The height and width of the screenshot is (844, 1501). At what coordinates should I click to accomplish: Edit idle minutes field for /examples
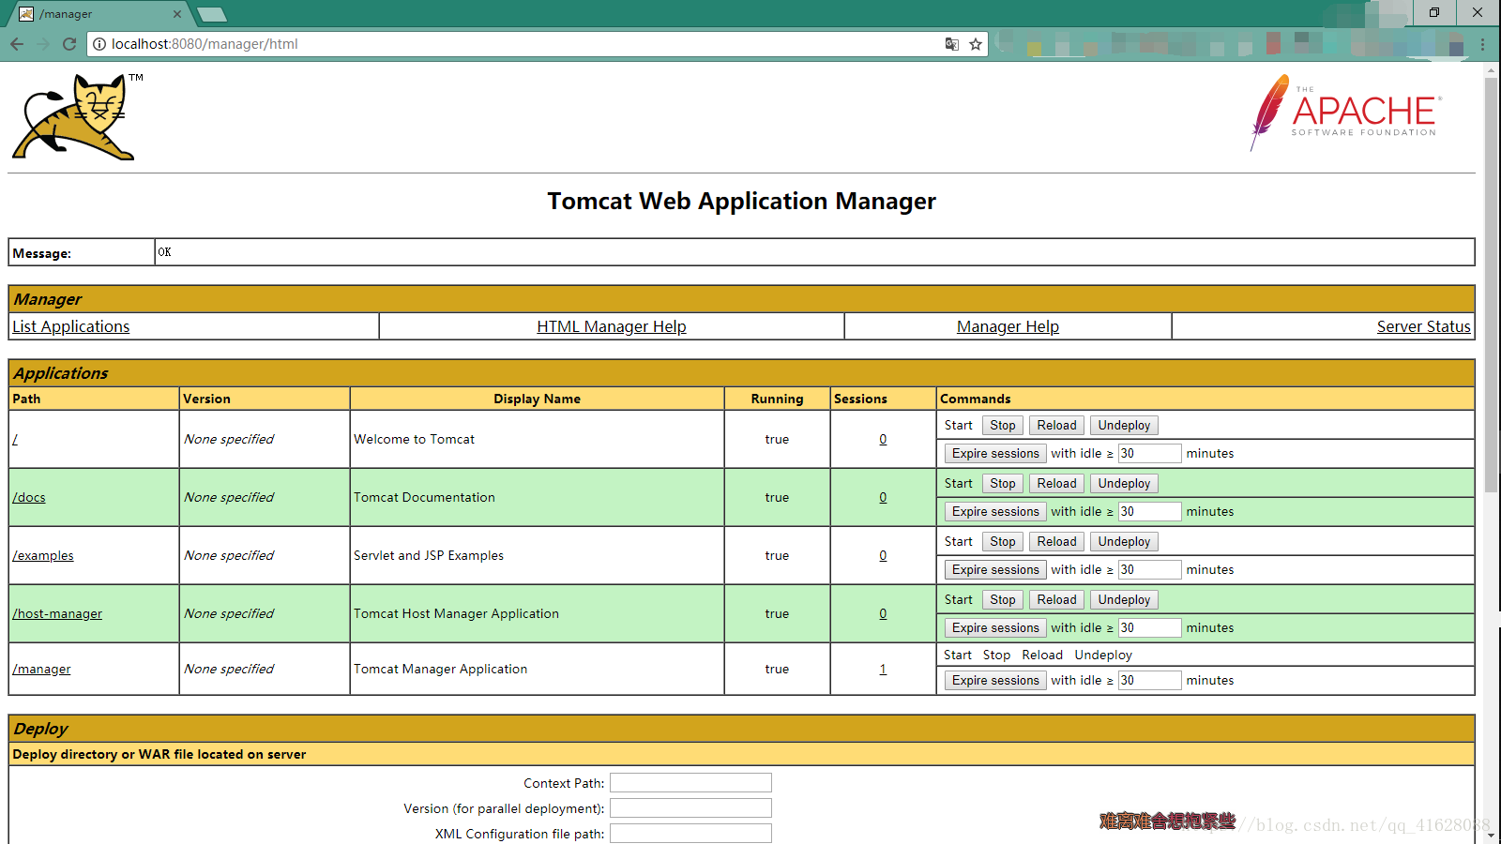click(1149, 570)
